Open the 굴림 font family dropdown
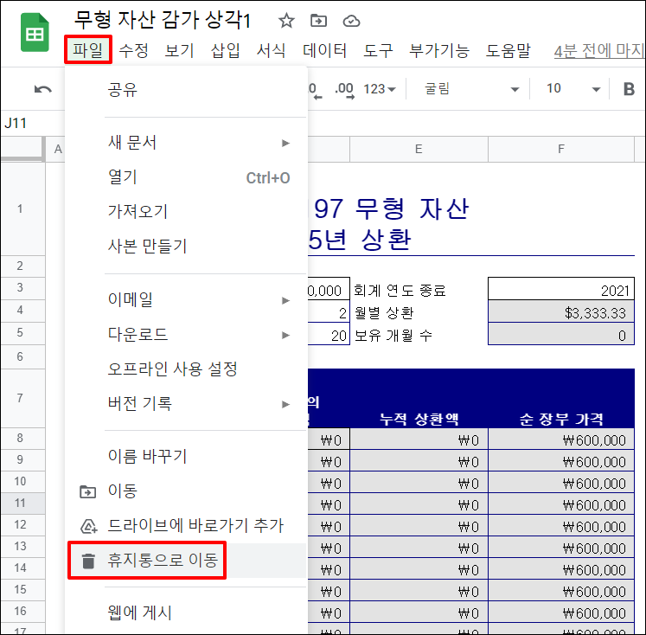Screen dimensions: 646x635 point(470,89)
